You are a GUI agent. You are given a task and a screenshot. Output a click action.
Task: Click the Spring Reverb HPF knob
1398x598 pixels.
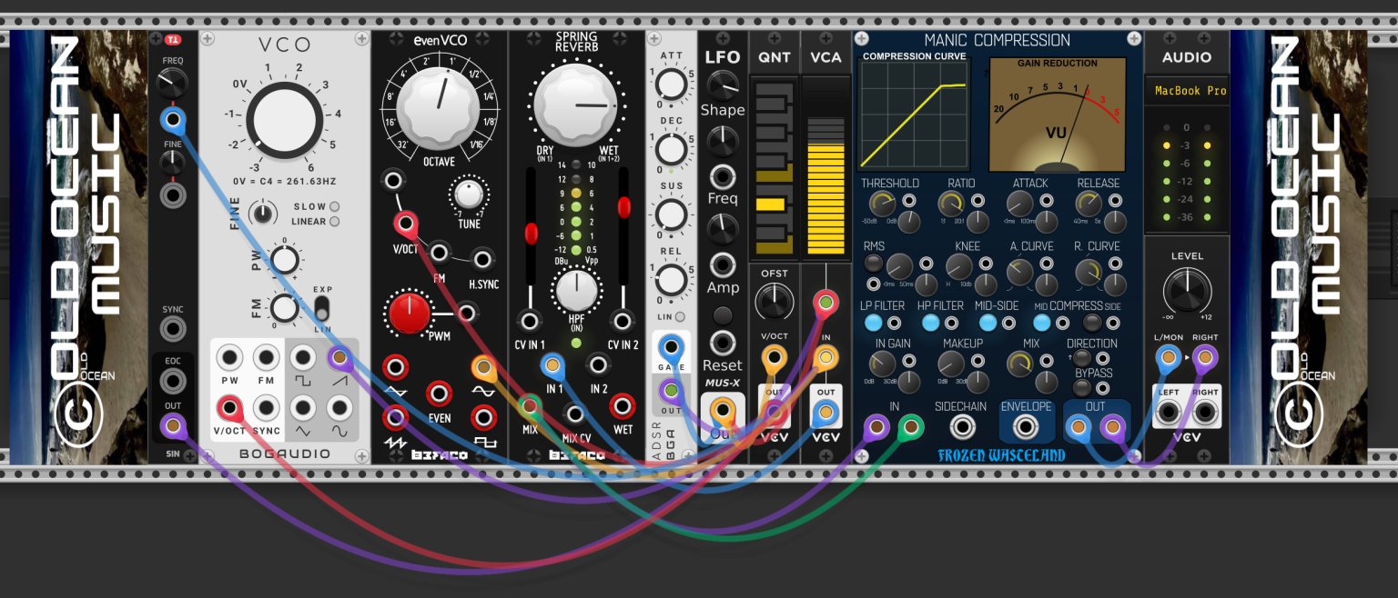click(x=575, y=290)
